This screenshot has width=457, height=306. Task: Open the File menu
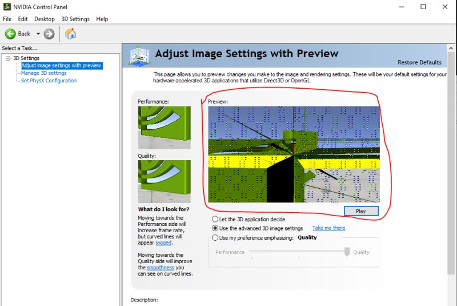point(7,19)
